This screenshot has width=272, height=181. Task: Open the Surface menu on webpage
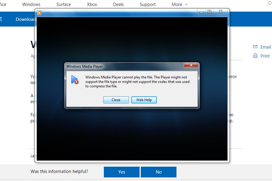point(63,4)
